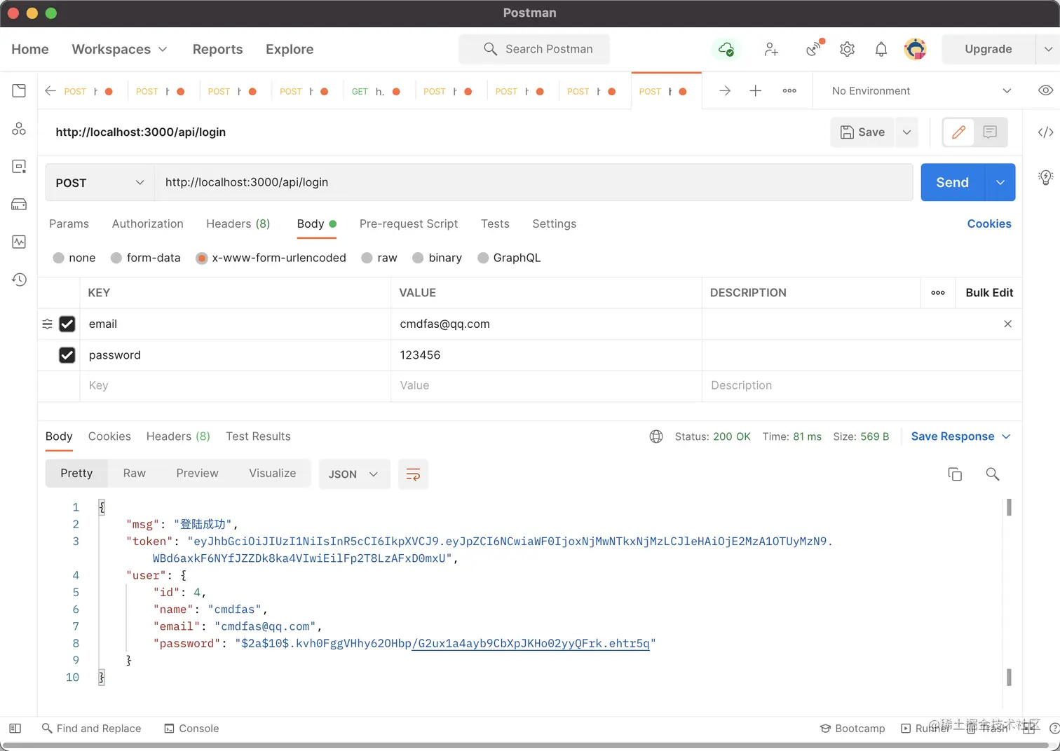This screenshot has width=1060, height=751.
Task: Click the capture requests satellite icon
Action: (x=814, y=48)
